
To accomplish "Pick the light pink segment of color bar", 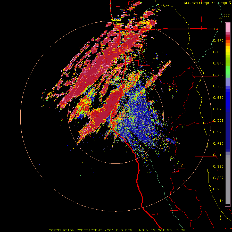I will 228,28.
